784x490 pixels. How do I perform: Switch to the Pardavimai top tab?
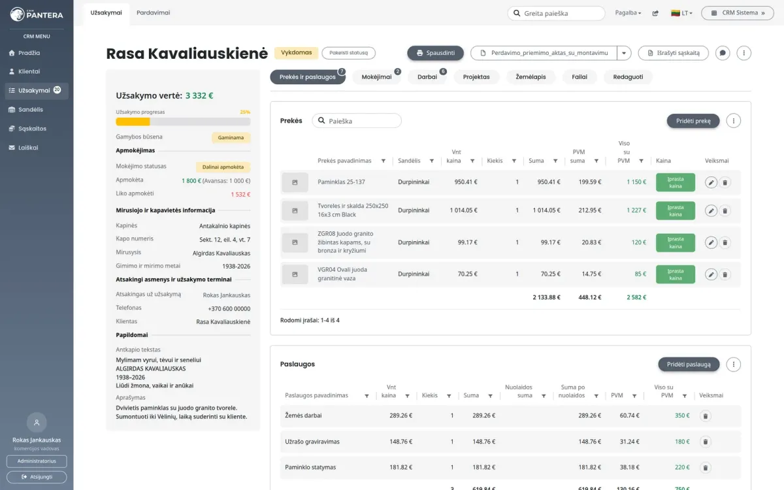coord(153,13)
